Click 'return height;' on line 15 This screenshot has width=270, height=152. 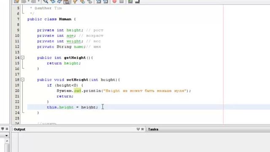64,63
